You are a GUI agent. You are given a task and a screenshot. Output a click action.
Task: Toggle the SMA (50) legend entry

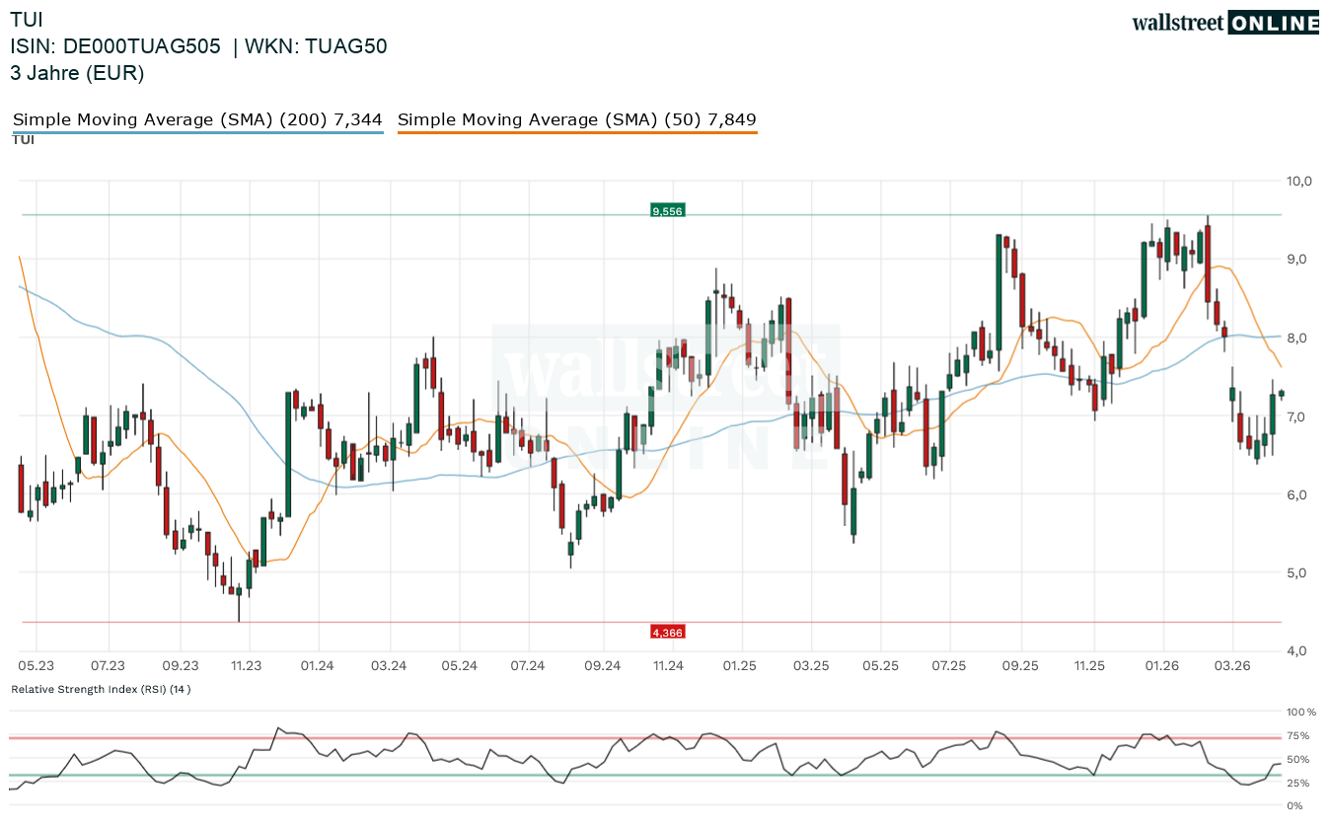coord(577,120)
